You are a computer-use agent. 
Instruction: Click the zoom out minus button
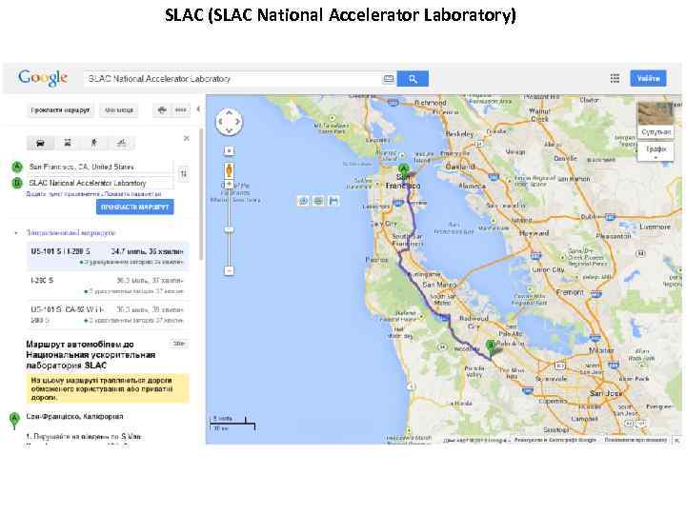[x=229, y=270]
